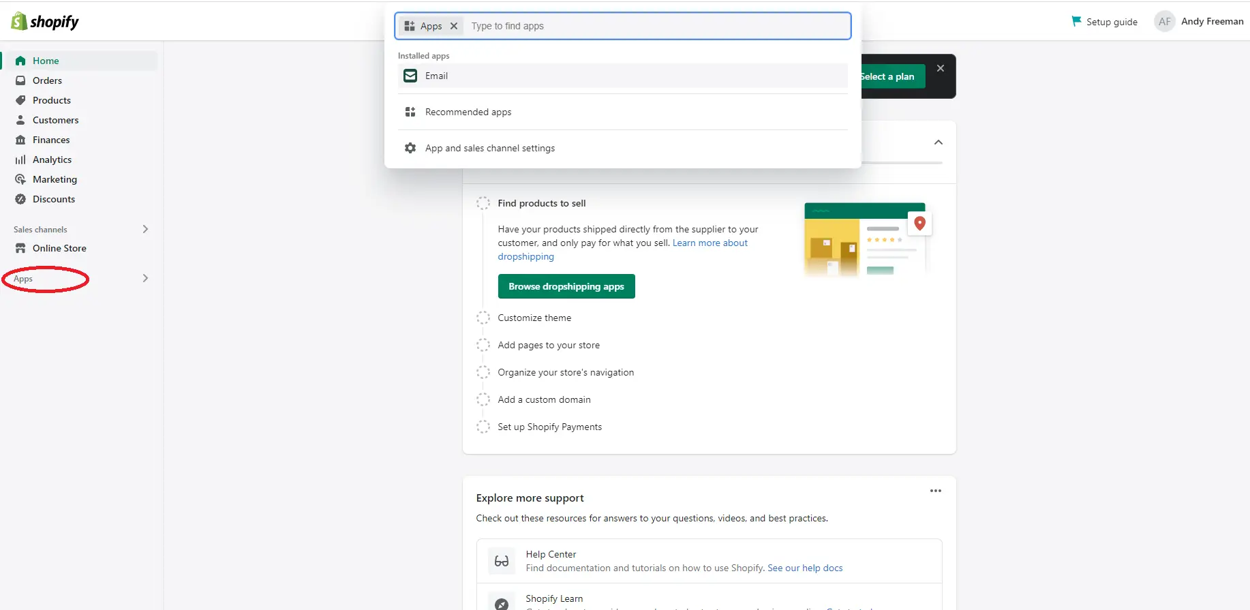Click the Discounts badge icon
The height and width of the screenshot is (610, 1250).
click(x=20, y=199)
